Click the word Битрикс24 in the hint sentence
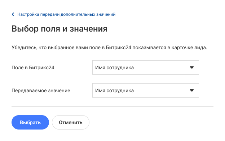Screen dimensions: 225x141 (x=119, y=47)
